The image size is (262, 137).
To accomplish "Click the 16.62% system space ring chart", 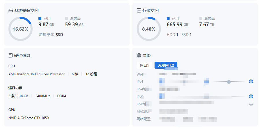I will tap(21, 29).
